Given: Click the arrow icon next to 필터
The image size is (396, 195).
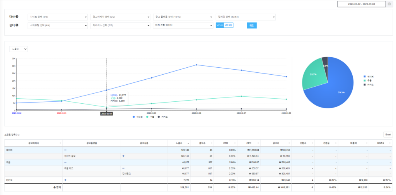Looking at the screenshot, I should point(17,25).
